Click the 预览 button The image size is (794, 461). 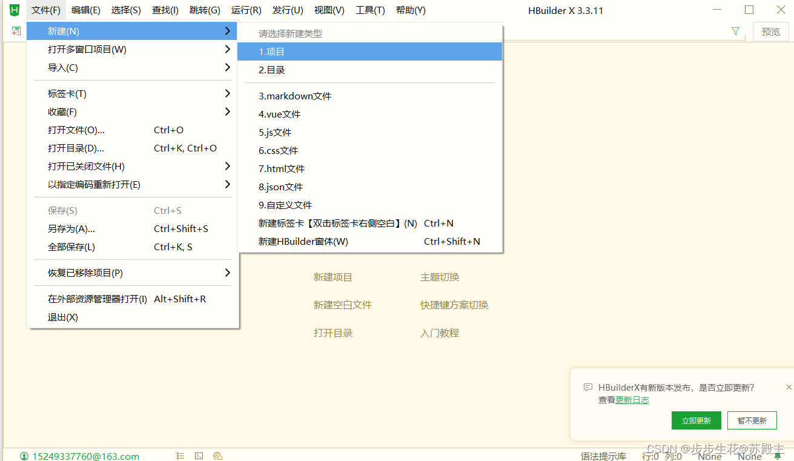(x=771, y=32)
